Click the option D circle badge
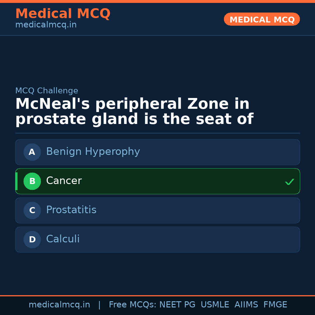Viewport: 315px width, 315px height. pyautogui.click(x=32, y=239)
